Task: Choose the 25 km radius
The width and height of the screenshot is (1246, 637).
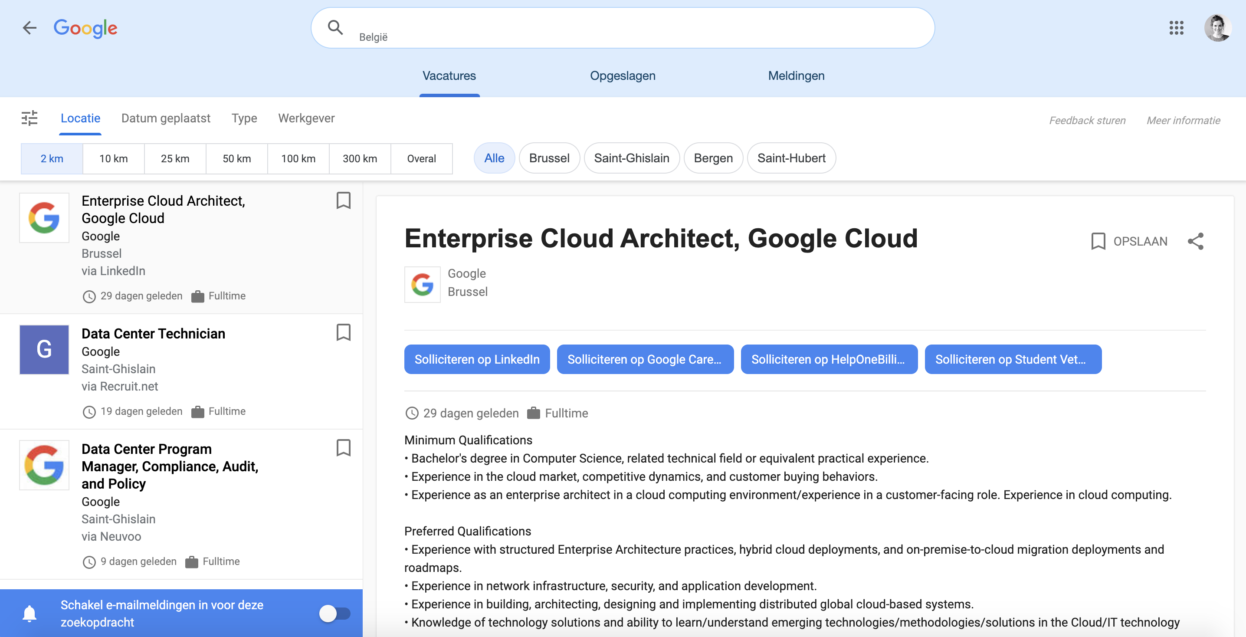Action: 175,159
